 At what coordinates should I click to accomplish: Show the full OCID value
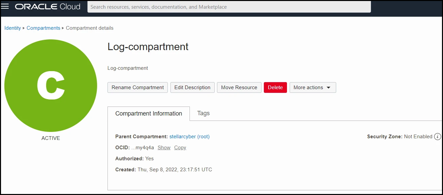coord(164,148)
